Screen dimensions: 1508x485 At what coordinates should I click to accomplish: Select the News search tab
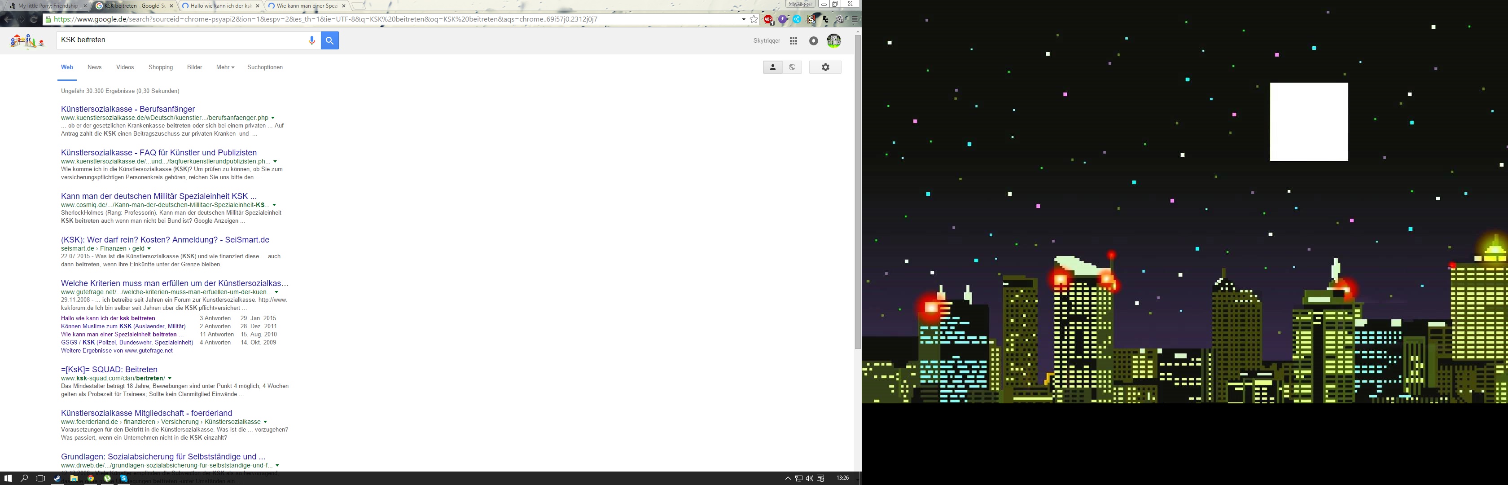94,67
